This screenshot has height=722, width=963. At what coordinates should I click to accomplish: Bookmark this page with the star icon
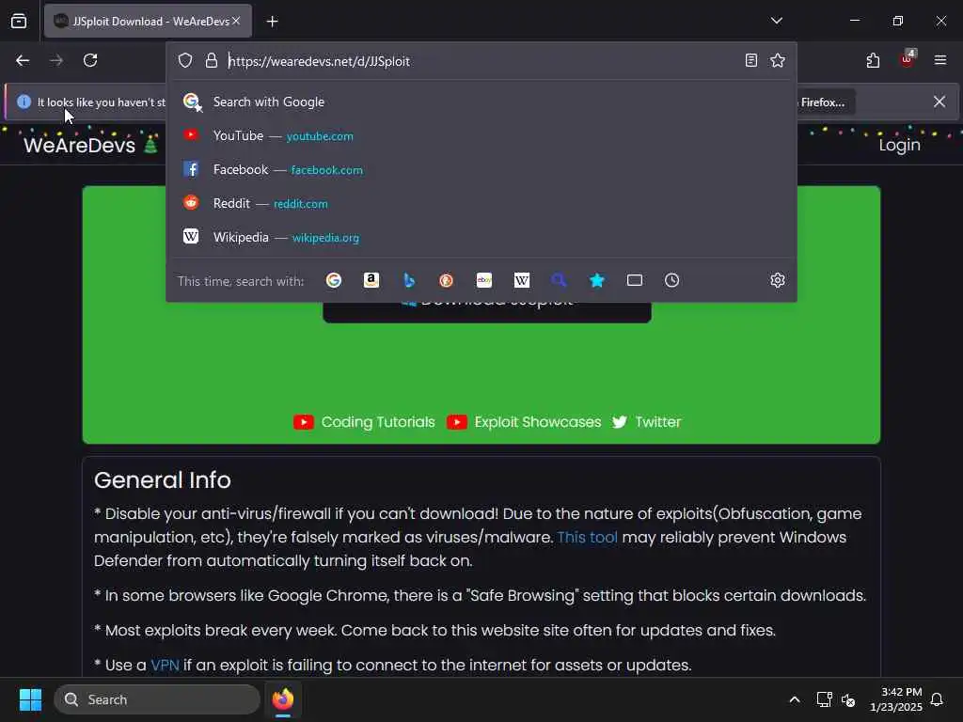[778, 60]
